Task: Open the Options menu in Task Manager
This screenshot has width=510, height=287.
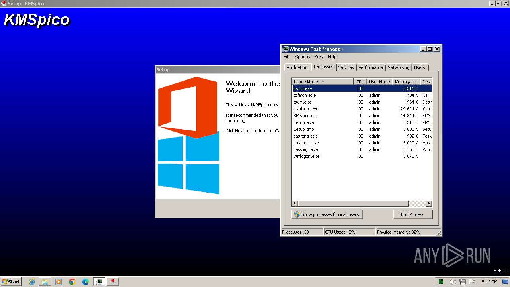Action: pos(302,57)
